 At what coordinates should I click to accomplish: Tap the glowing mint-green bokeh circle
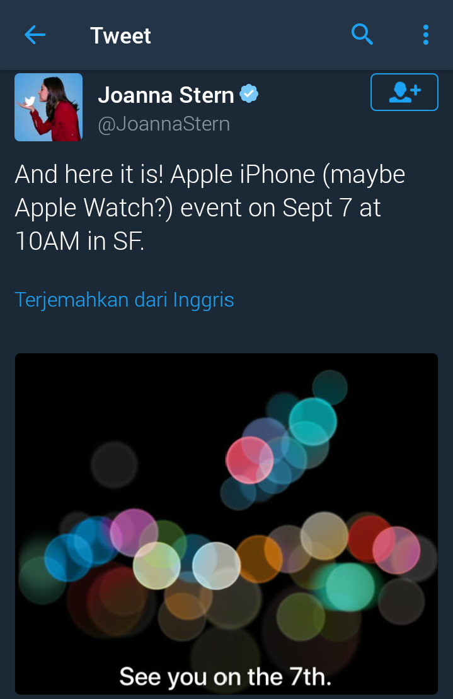[x=350, y=587]
